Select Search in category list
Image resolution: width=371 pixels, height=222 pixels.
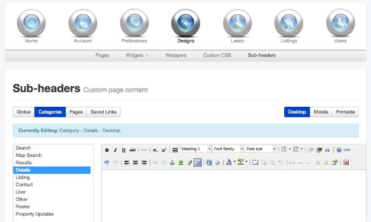tap(51, 148)
